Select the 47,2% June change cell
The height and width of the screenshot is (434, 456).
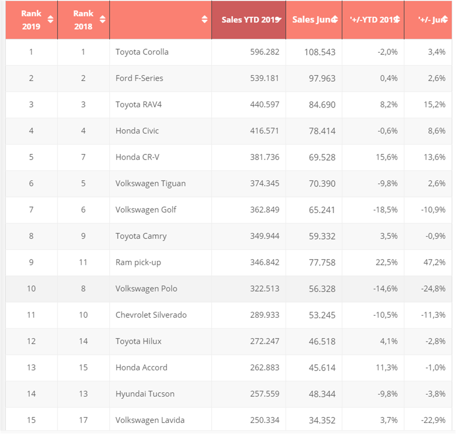coord(434,262)
